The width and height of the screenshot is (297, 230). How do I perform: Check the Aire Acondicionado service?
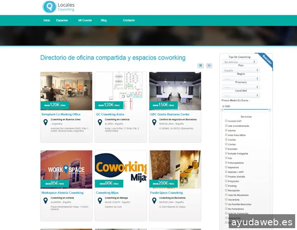pyautogui.click(x=226, y=125)
